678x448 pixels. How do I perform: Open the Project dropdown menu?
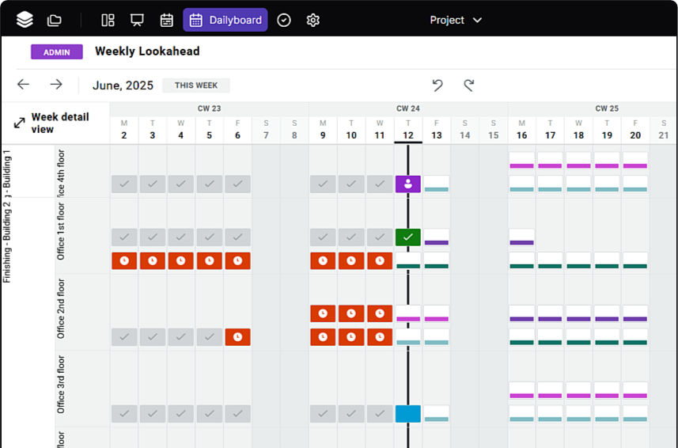(x=456, y=20)
